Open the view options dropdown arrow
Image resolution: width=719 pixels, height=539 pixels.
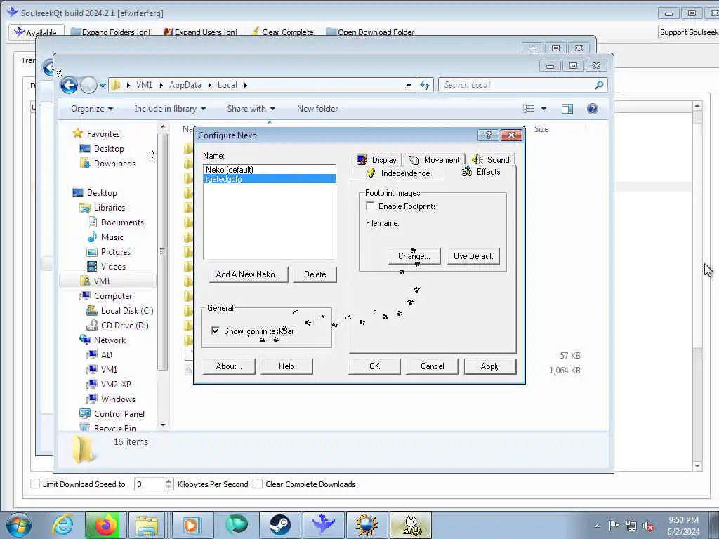point(543,109)
